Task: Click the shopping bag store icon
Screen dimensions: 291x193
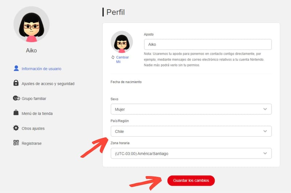Action: click(x=16, y=113)
